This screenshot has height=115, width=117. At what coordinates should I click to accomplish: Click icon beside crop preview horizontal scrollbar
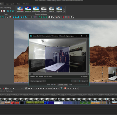[88, 74]
